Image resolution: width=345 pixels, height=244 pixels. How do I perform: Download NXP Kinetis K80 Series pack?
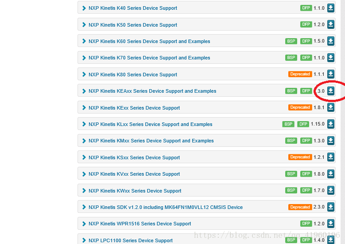pyautogui.click(x=331, y=74)
